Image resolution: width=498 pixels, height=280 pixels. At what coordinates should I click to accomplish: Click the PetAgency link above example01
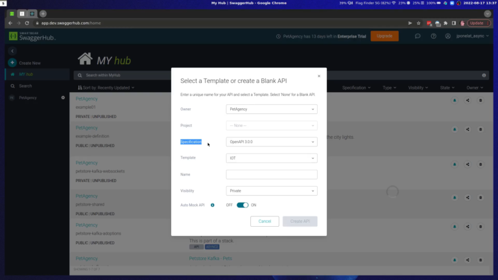[x=86, y=99]
